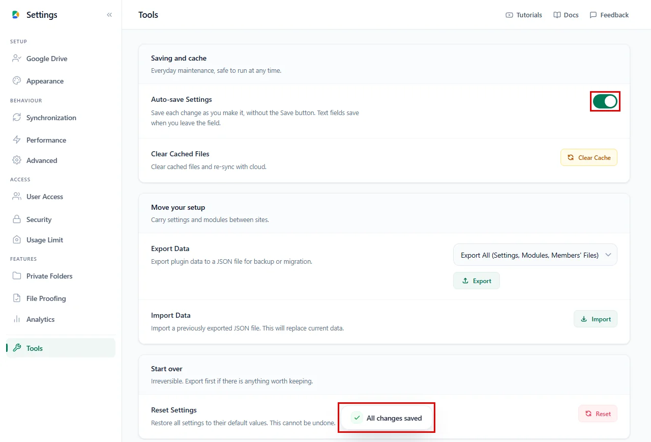Viewport: 651px width, 442px height.
Task: Click the "Clear Cached Files" label
Action: tap(180, 154)
